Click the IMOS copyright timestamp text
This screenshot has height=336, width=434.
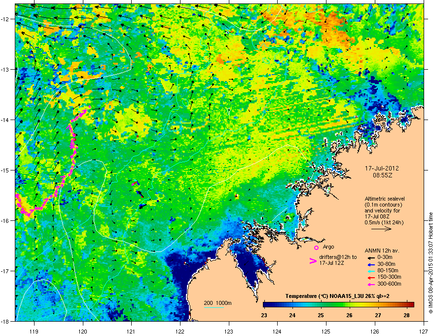click(431, 263)
